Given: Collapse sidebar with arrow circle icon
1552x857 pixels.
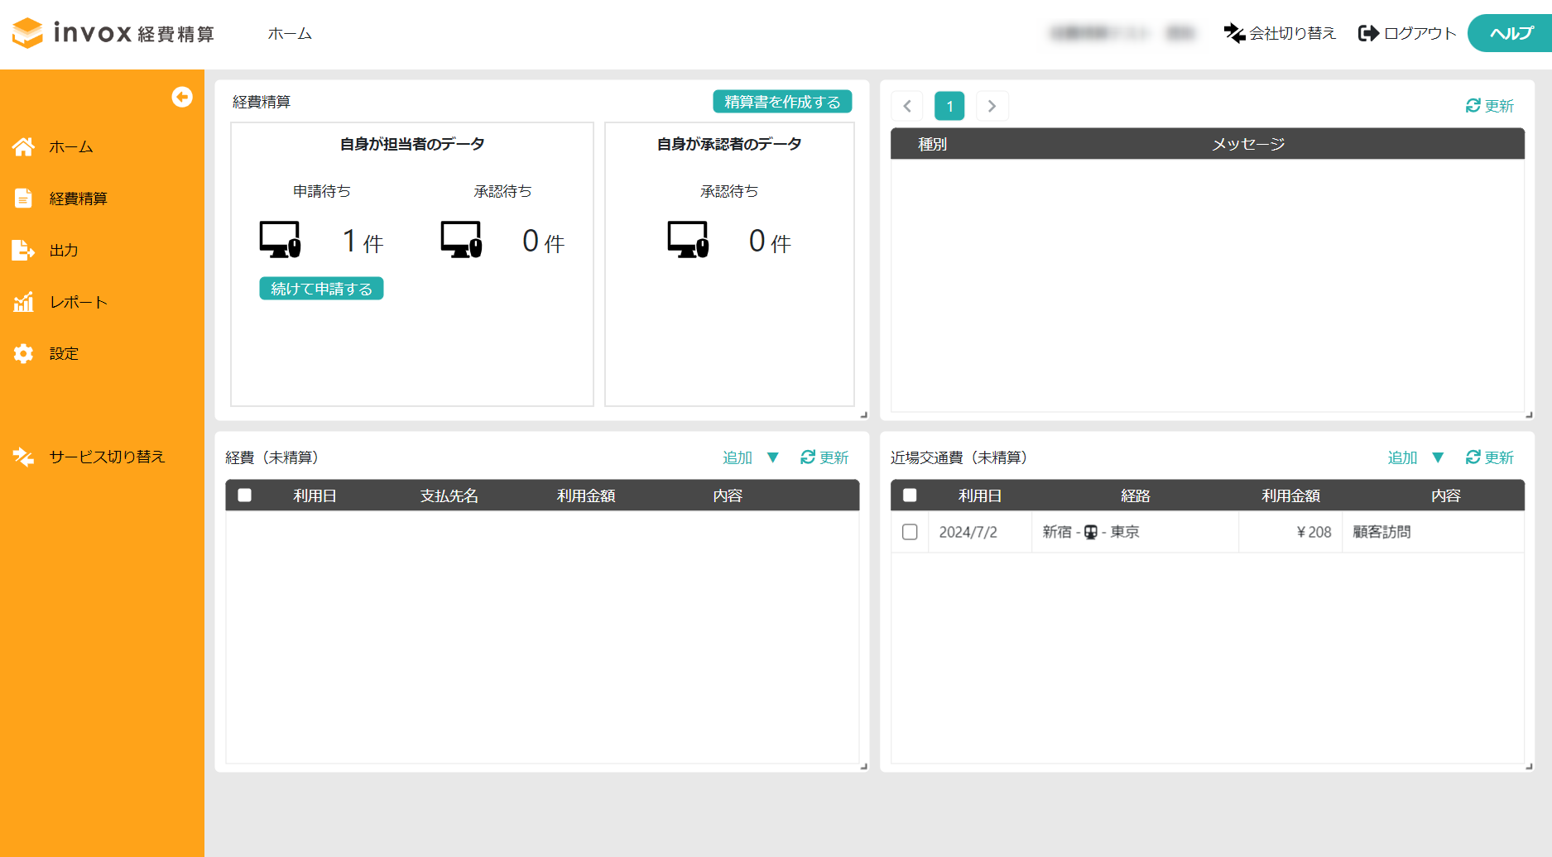Looking at the screenshot, I should (x=182, y=97).
